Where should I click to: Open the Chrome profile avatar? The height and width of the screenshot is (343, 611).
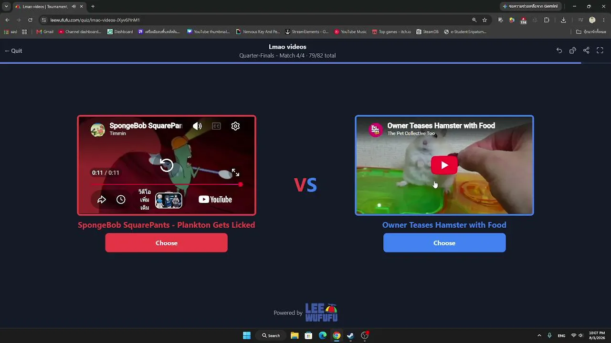coord(592,20)
